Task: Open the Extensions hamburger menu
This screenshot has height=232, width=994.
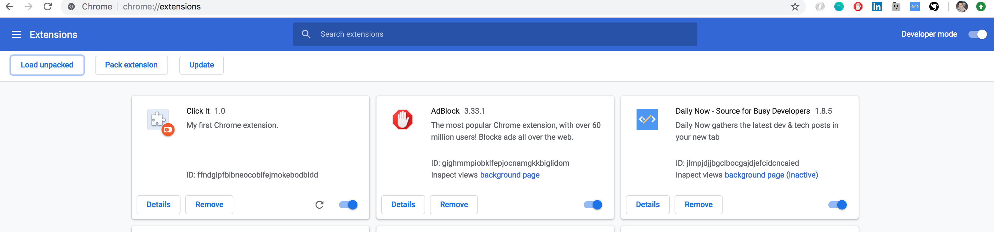Action: pos(17,35)
